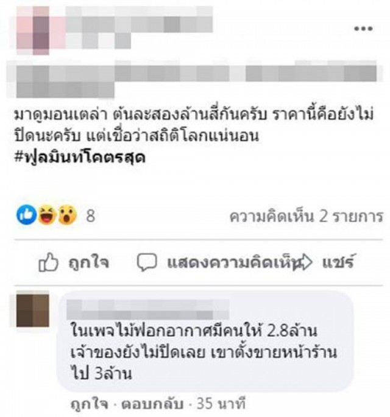
Task: Click the blue Like reaction icon
Action: (x=26, y=215)
